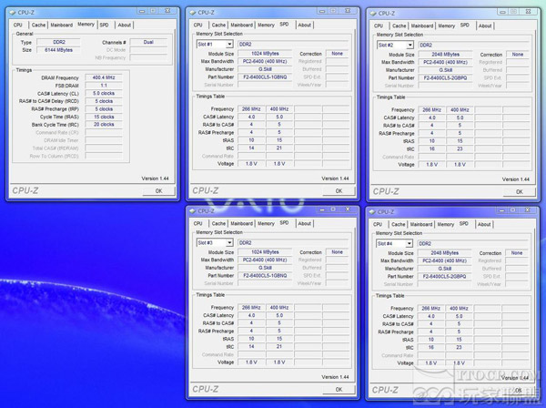Open Mainboard tab in the Memory window

click(x=62, y=25)
